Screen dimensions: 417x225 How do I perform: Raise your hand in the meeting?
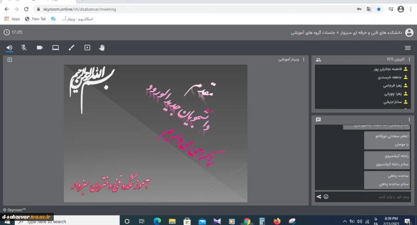pos(102,48)
